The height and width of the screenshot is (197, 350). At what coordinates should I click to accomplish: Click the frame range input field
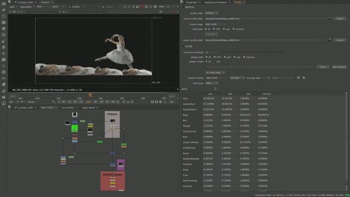(216, 24)
